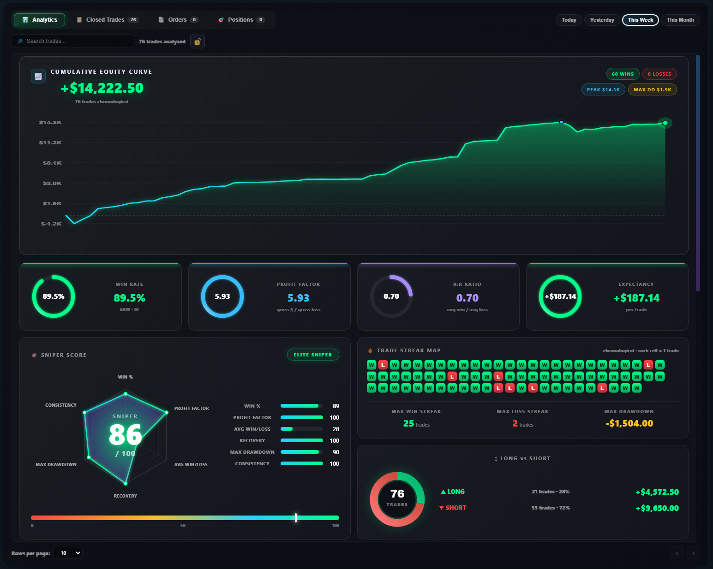Click the 68 WINS badge
The height and width of the screenshot is (569, 713).
623,74
